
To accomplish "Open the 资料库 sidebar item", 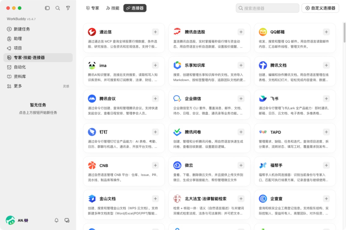I will [x=38, y=76].
